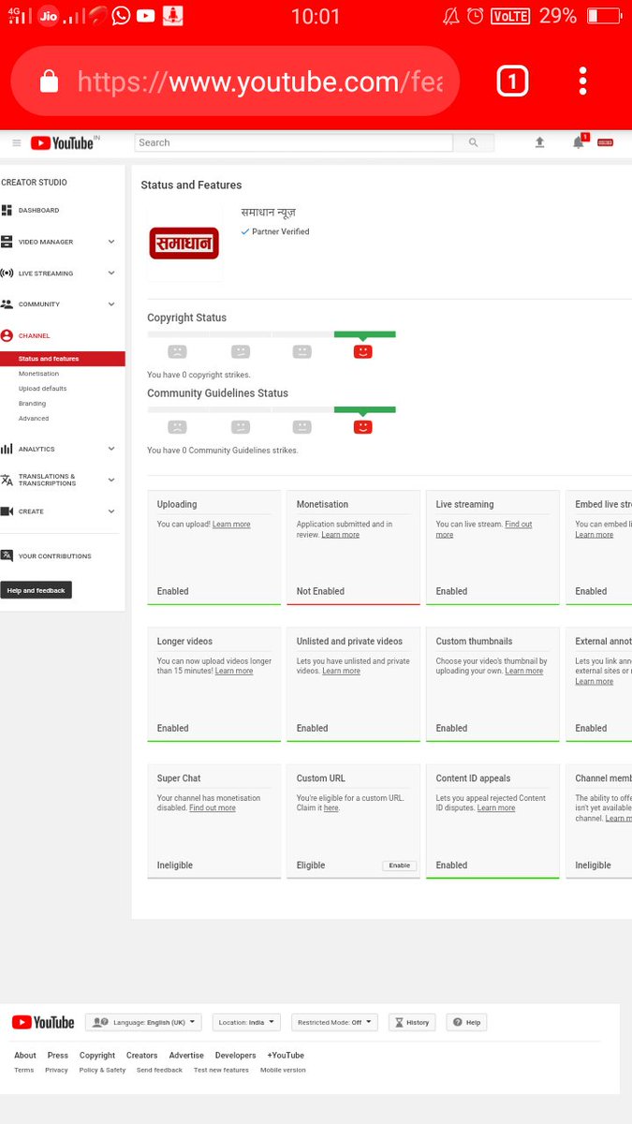632x1124 pixels.
Task: Open the About footer link
Action: click(x=25, y=1055)
